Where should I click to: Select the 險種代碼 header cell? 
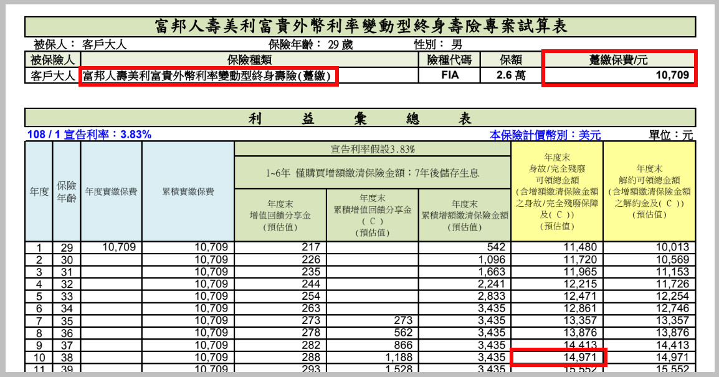[x=449, y=60]
